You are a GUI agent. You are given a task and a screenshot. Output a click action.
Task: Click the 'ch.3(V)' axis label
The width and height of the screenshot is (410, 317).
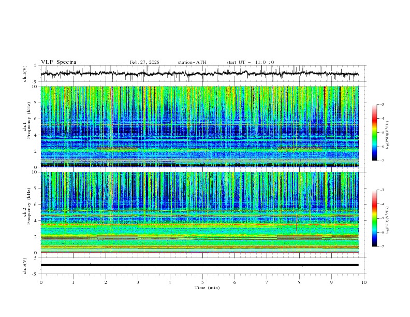[25, 266]
